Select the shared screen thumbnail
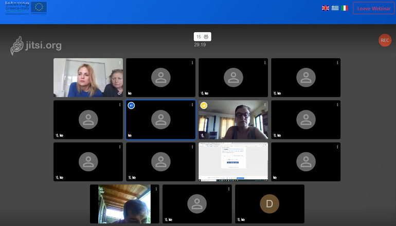 (x=233, y=162)
